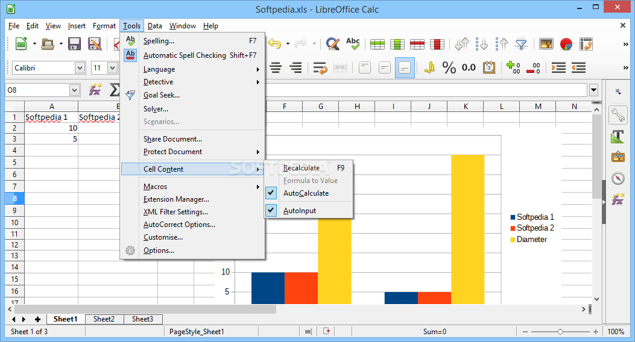The width and height of the screenshot is (635, 342).
Task: Click the Percent format icon
Action: click(449, 67)
